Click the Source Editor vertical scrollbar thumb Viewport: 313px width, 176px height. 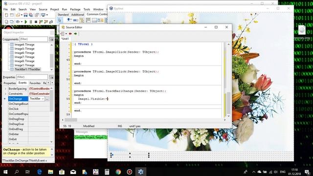pyautogui.click(x=228, y=103)
